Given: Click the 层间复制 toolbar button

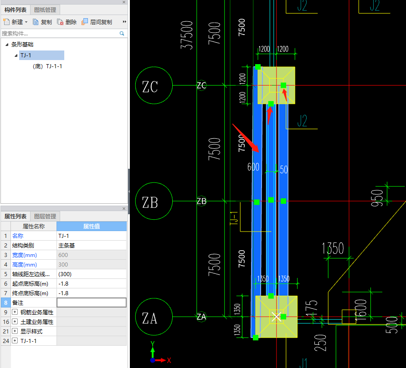Looking at the screenshot, I should pos(97,22).
